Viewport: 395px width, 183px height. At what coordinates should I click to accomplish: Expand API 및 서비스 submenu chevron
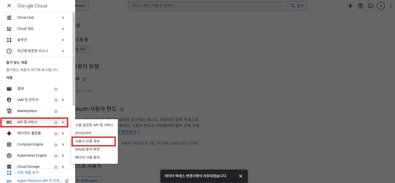click(63, 123)
